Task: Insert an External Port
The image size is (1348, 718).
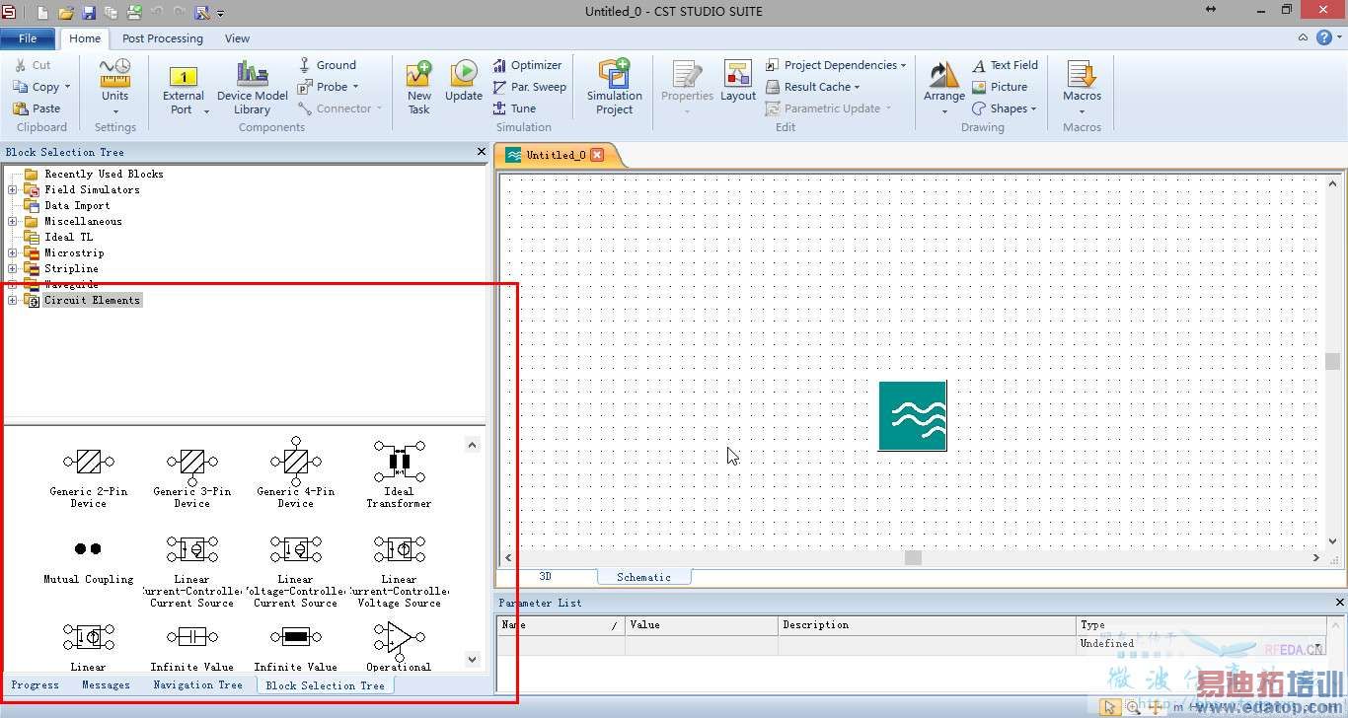Action: click(x=184, y=89)
